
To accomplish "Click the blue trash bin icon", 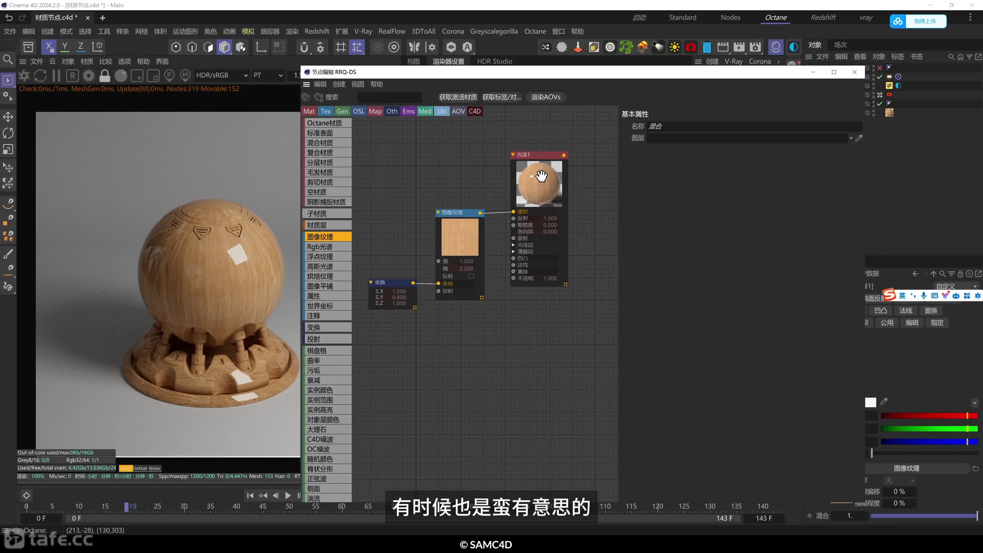I will tap(707, 47).
